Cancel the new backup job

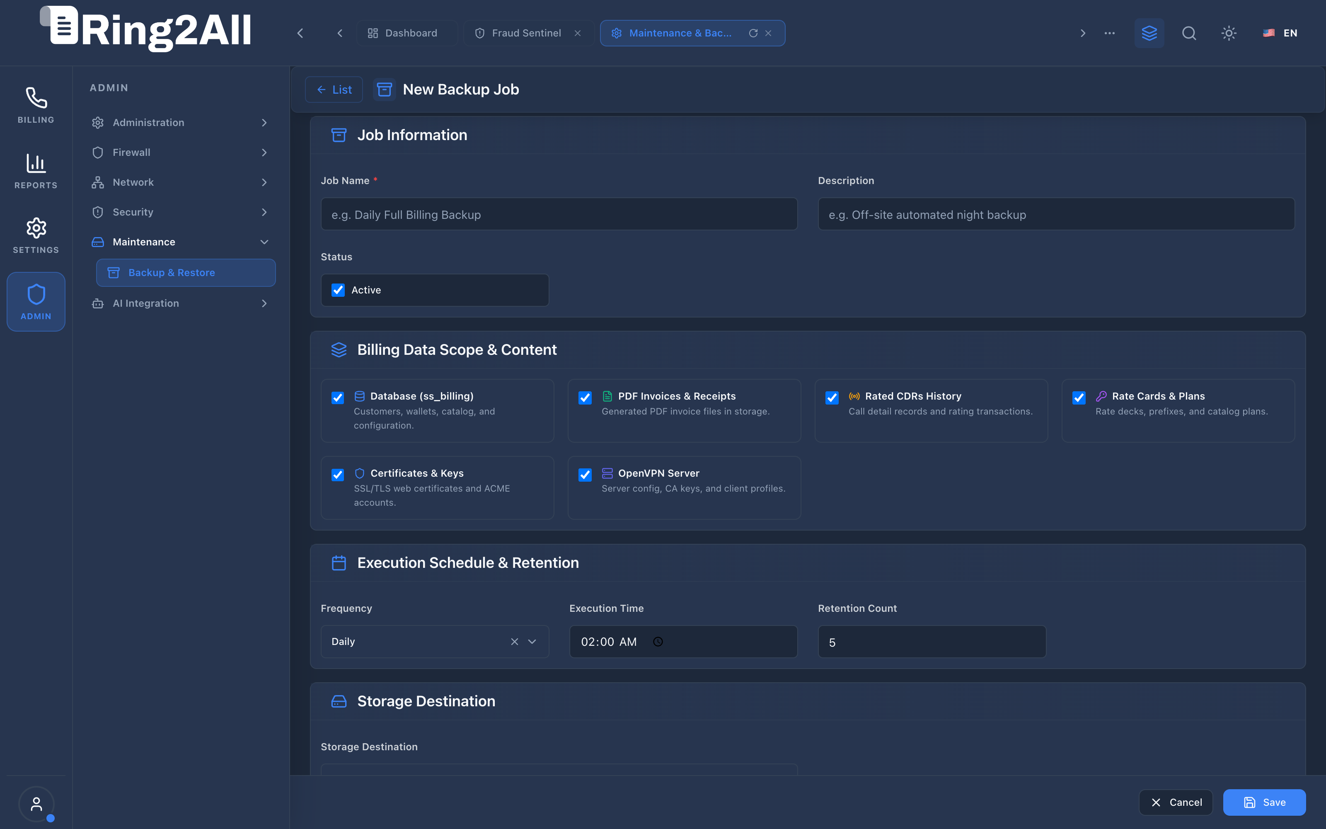click(x=1176, y=802)
